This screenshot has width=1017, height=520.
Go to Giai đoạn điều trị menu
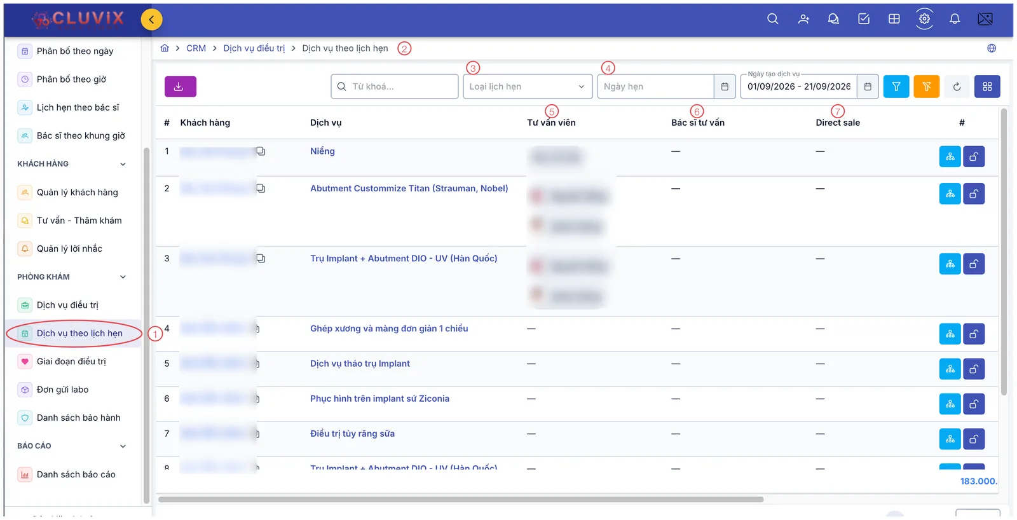click(x=71, y=362)
